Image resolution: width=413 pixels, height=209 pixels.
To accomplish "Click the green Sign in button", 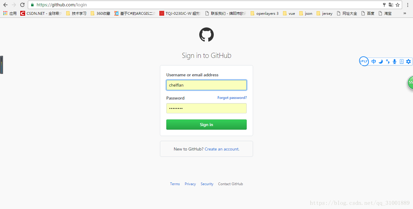I will point(207,125).
